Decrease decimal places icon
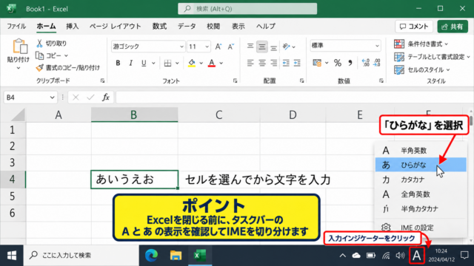 [x=377, y=63]
